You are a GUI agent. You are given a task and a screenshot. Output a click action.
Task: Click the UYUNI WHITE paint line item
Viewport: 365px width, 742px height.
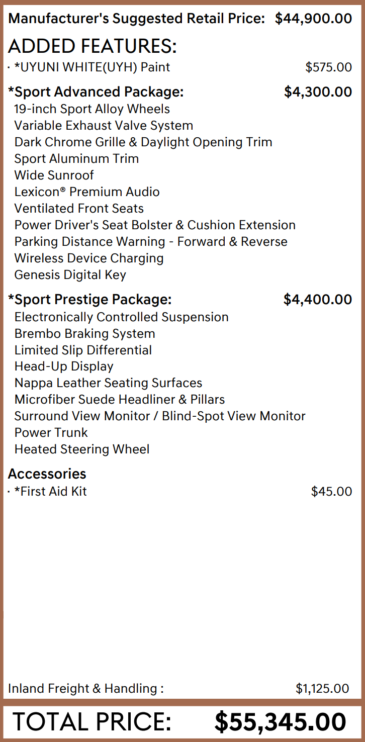tap(92, 67)
